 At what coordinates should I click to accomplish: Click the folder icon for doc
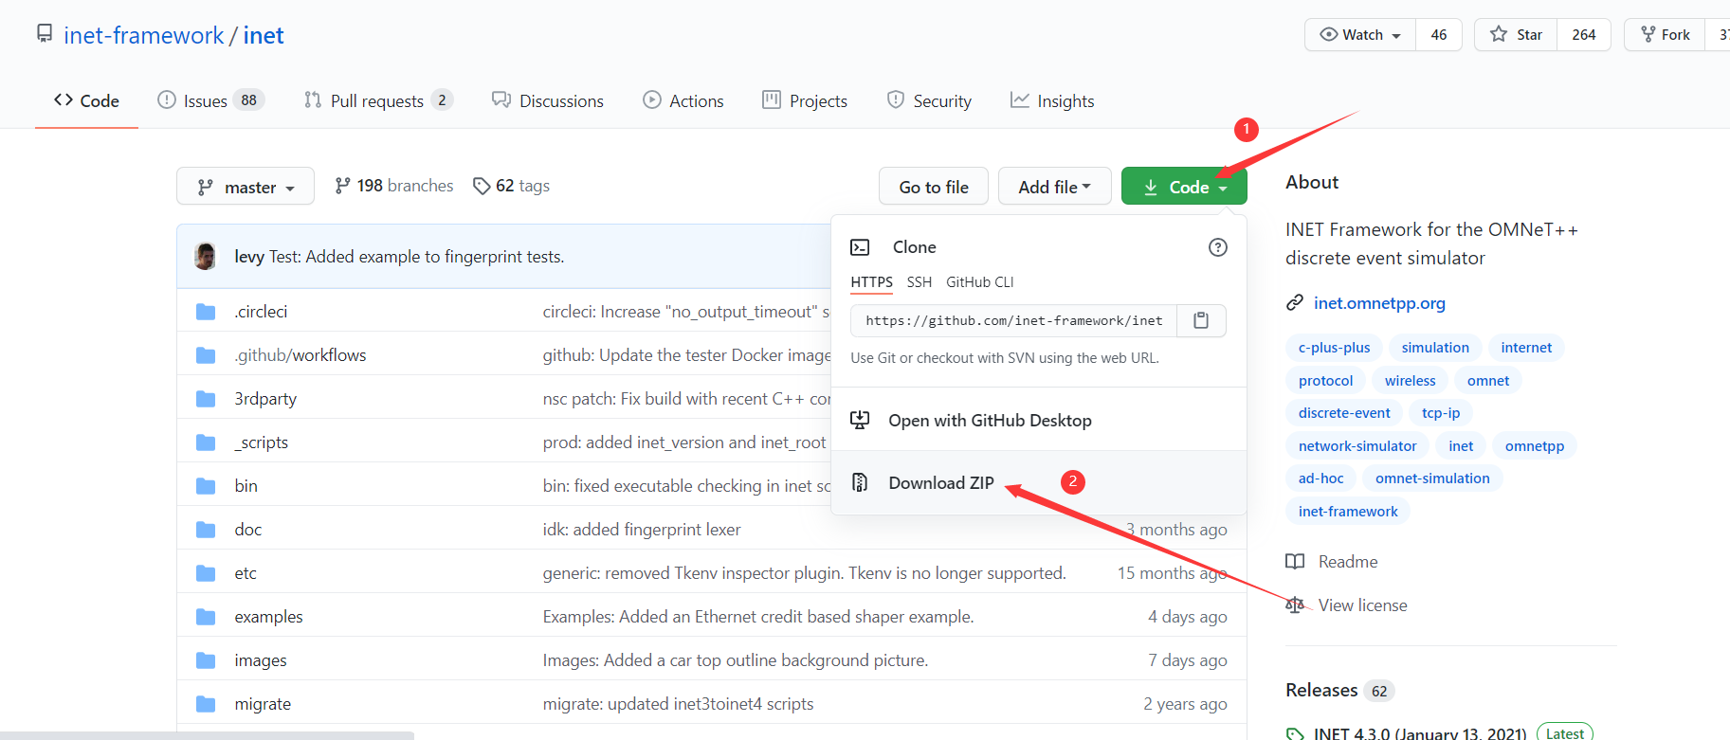coord(206,530)
